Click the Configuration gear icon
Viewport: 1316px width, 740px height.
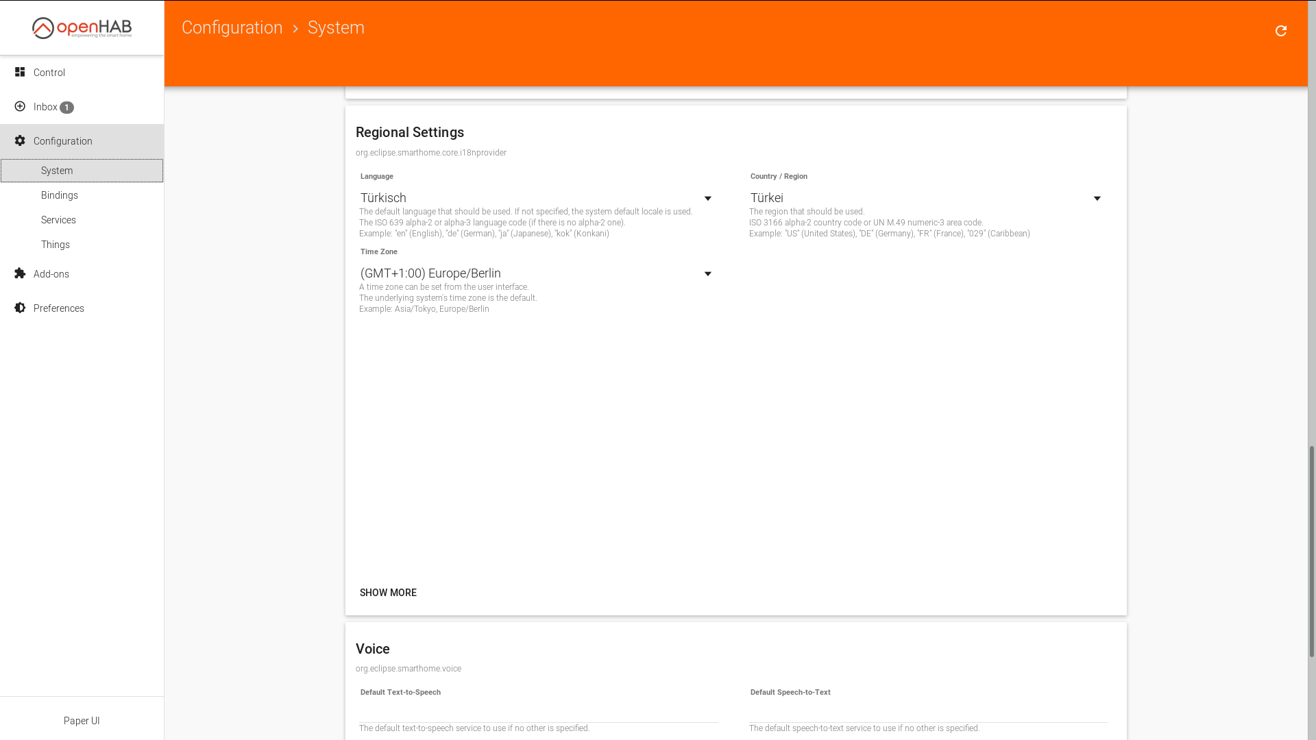pos(20,140)
